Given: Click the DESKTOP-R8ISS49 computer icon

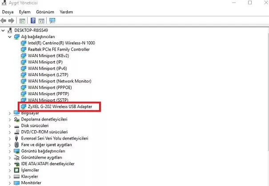Looking at the screenshot, I should pos(10,31).
